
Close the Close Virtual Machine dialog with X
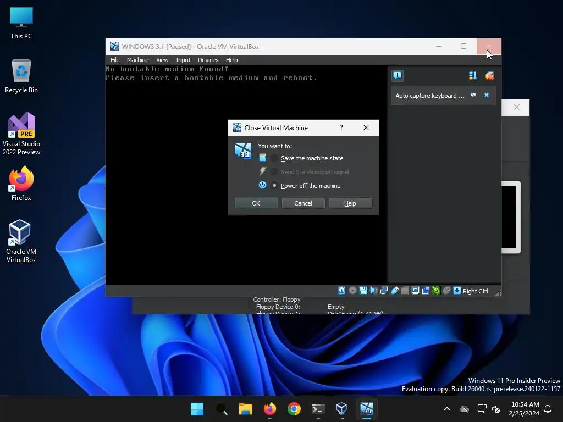[x=366, y=127]
